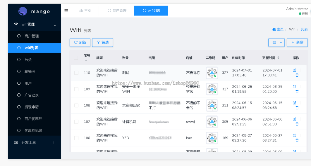The width and height of the screenshot is (311, 166).
Task: Collapse the wifi管理 sidebar group chevron
Action: [x=55, y=25]
